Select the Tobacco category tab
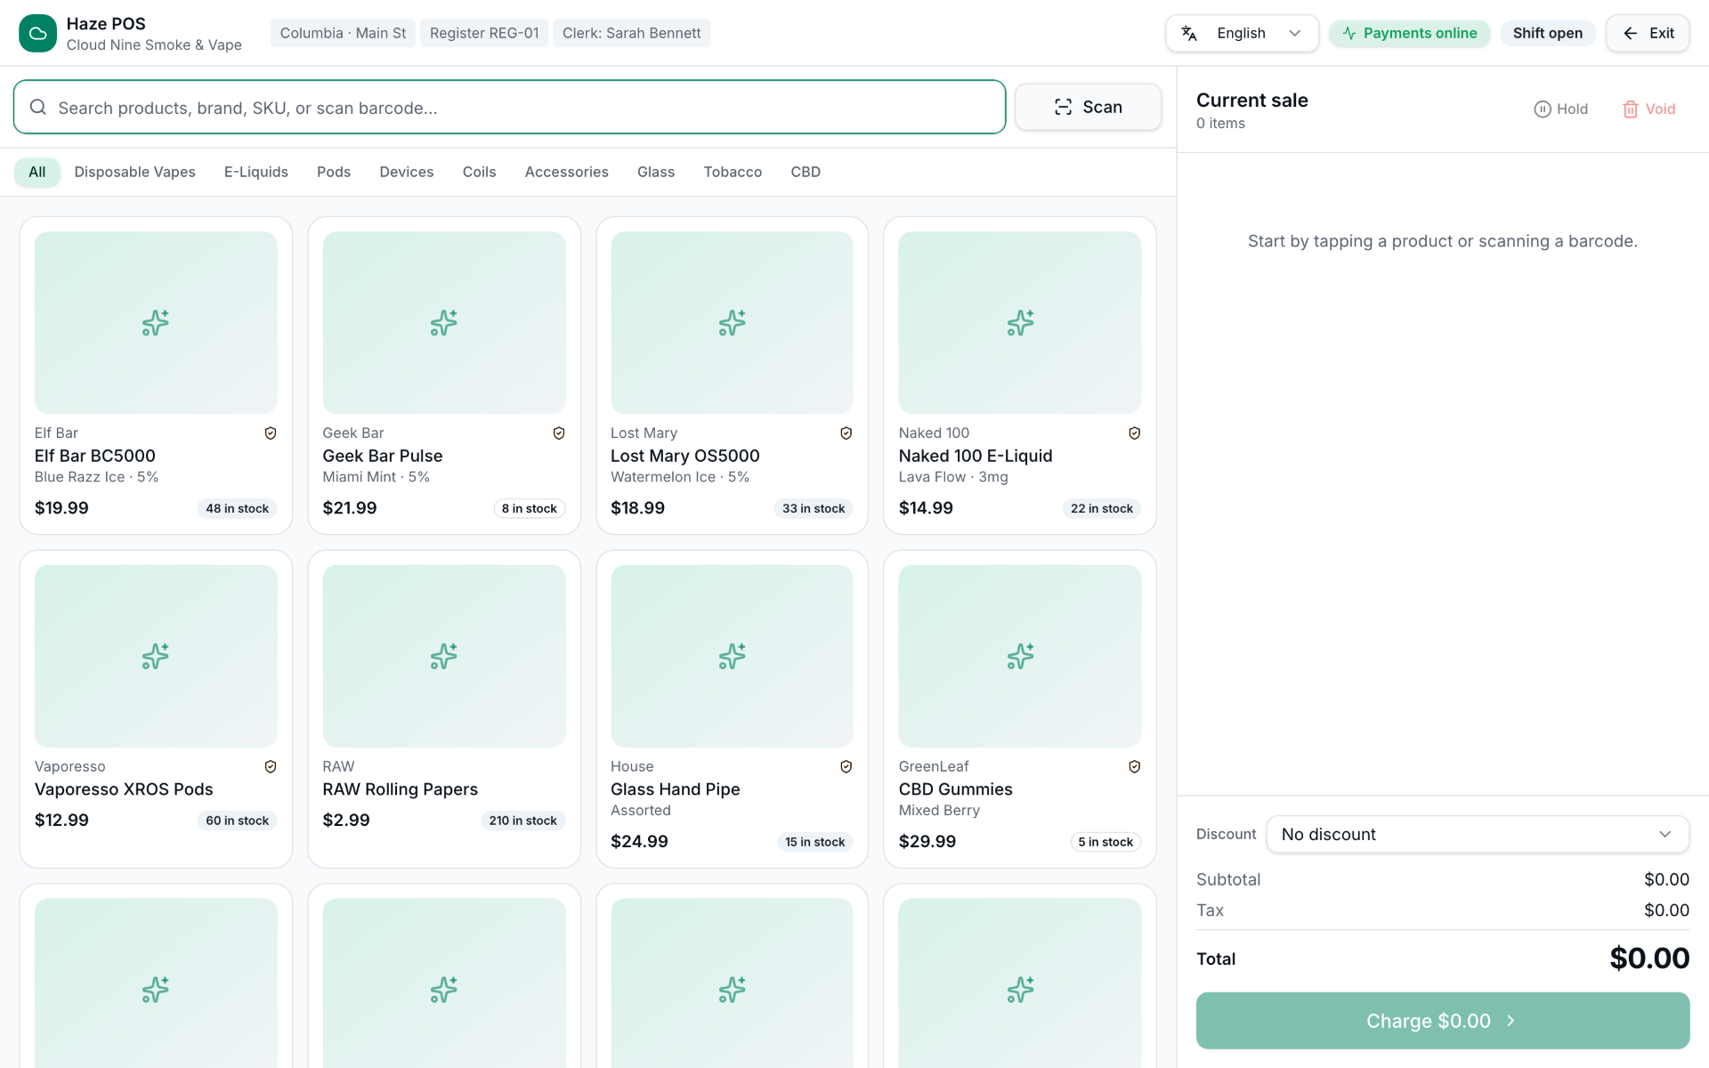Screen dimensions: 1709x1068 pyautogui.click(x=733, y=172)
